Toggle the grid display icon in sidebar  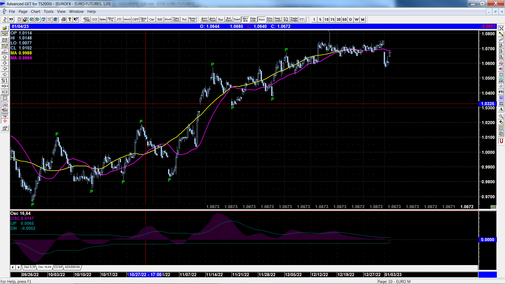[x=5, y=98]
